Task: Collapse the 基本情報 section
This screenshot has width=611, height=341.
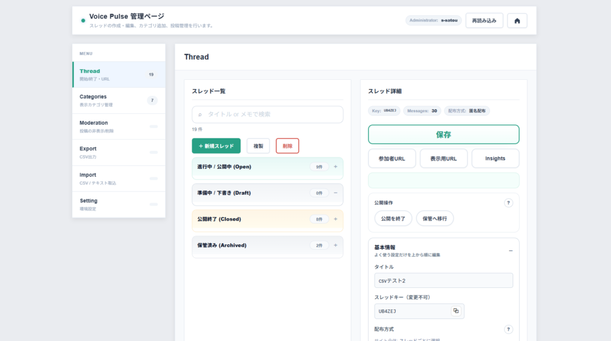Action: 511,251
